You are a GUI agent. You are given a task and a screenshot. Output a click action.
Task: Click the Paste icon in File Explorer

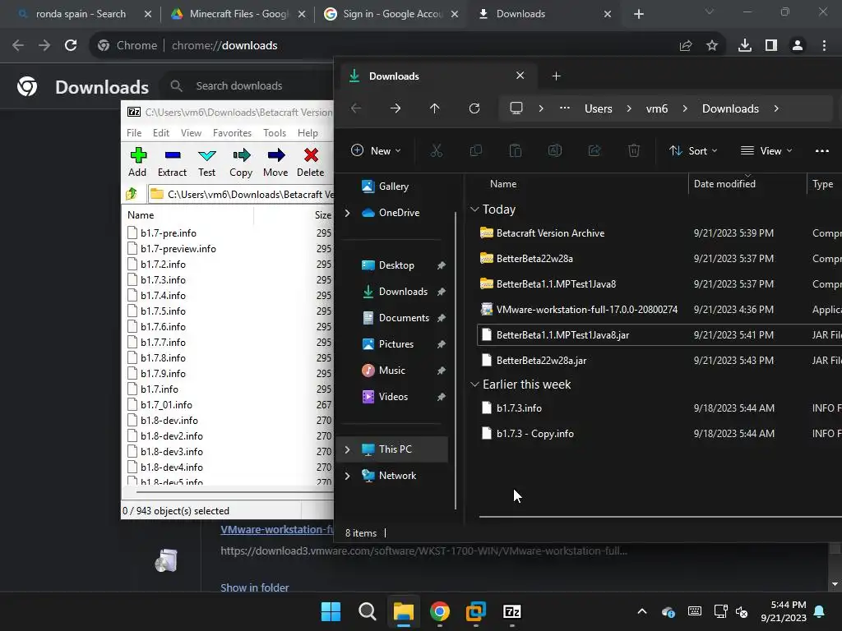tap(515, 151)
